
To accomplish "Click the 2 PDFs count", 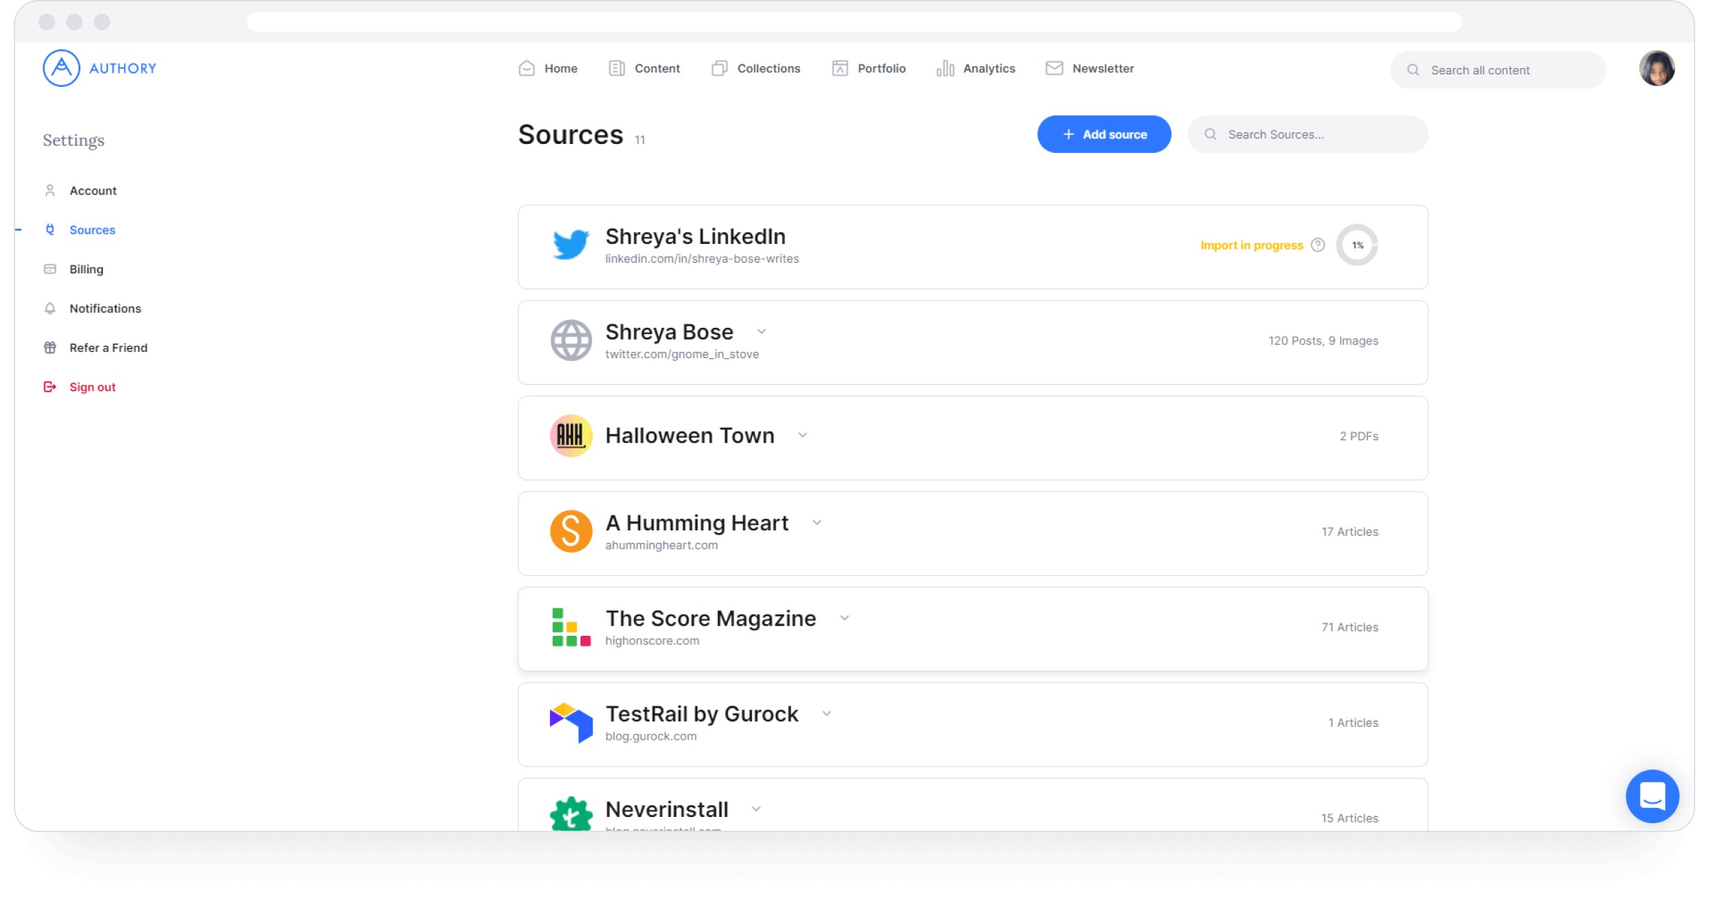I will coord(1359,436).
